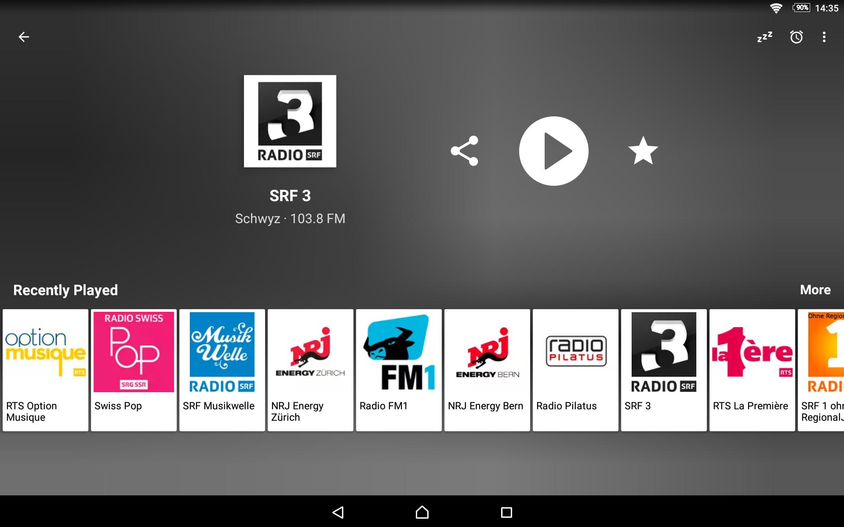Tap the battery 90% indicator
The height and width of the screenshot is (527, 844).
click(801, 7)
